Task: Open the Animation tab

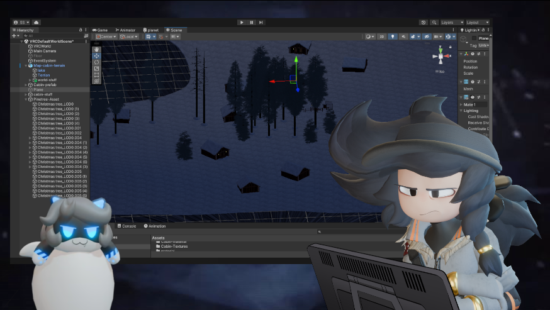Action: (x=155, y=226)
